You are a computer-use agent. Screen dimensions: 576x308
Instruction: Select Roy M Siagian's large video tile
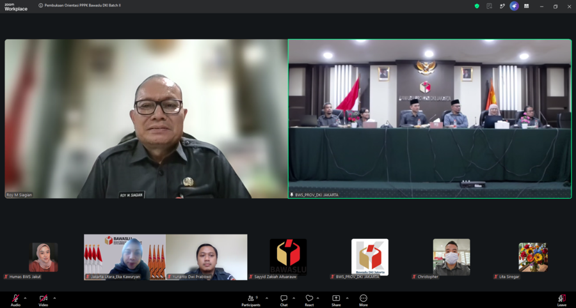point(146,119)
